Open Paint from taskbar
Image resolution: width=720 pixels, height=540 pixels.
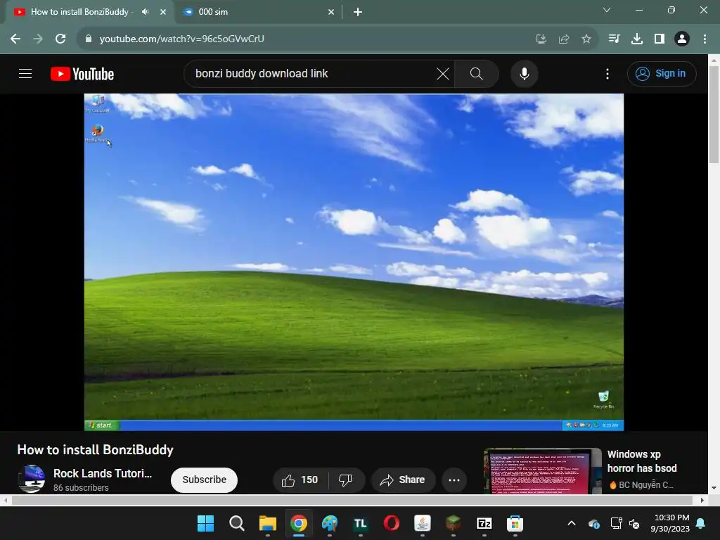click(329, 523)
